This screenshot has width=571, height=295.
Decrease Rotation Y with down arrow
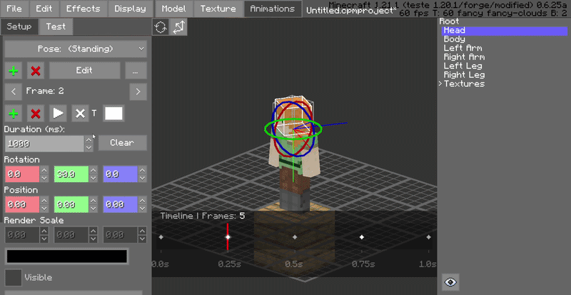coord(94,179)
